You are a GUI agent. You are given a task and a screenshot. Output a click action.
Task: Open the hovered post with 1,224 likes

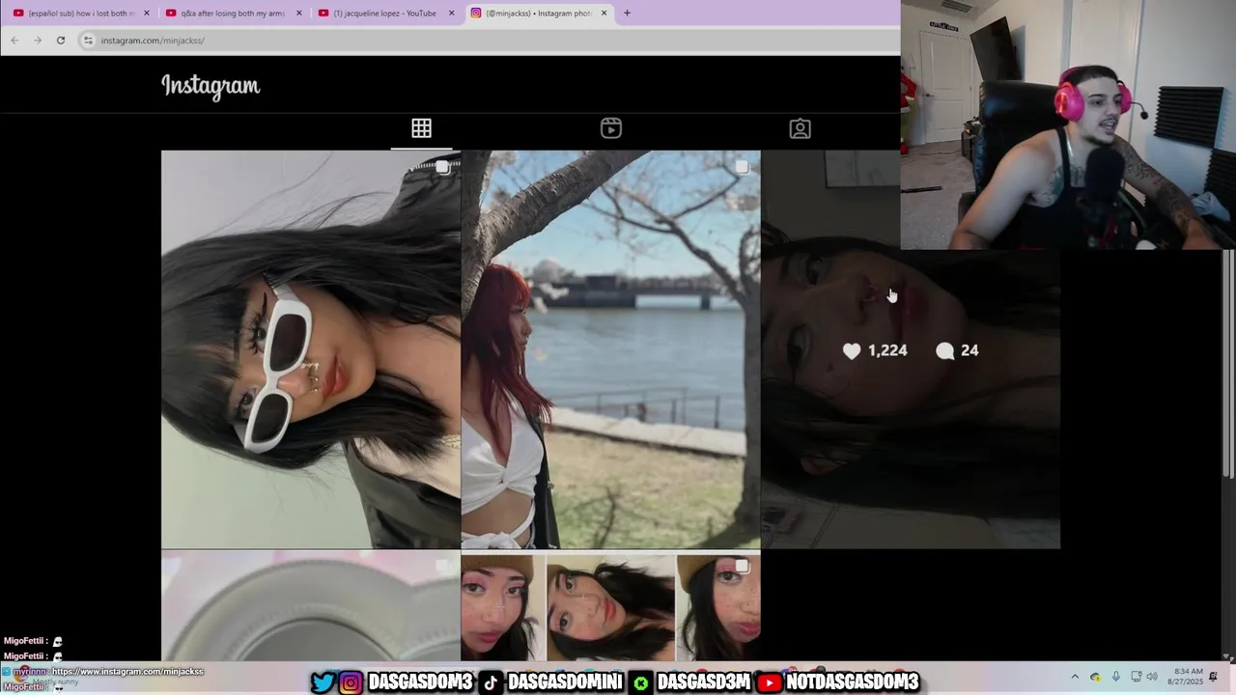pyautogui.click(x=911, y=349)
